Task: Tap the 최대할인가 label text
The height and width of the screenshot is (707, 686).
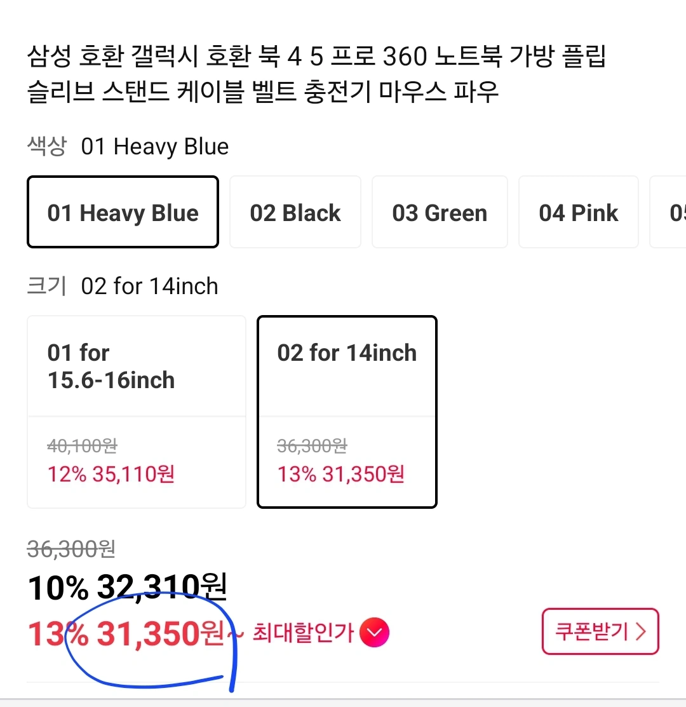Action: [303, 632]
